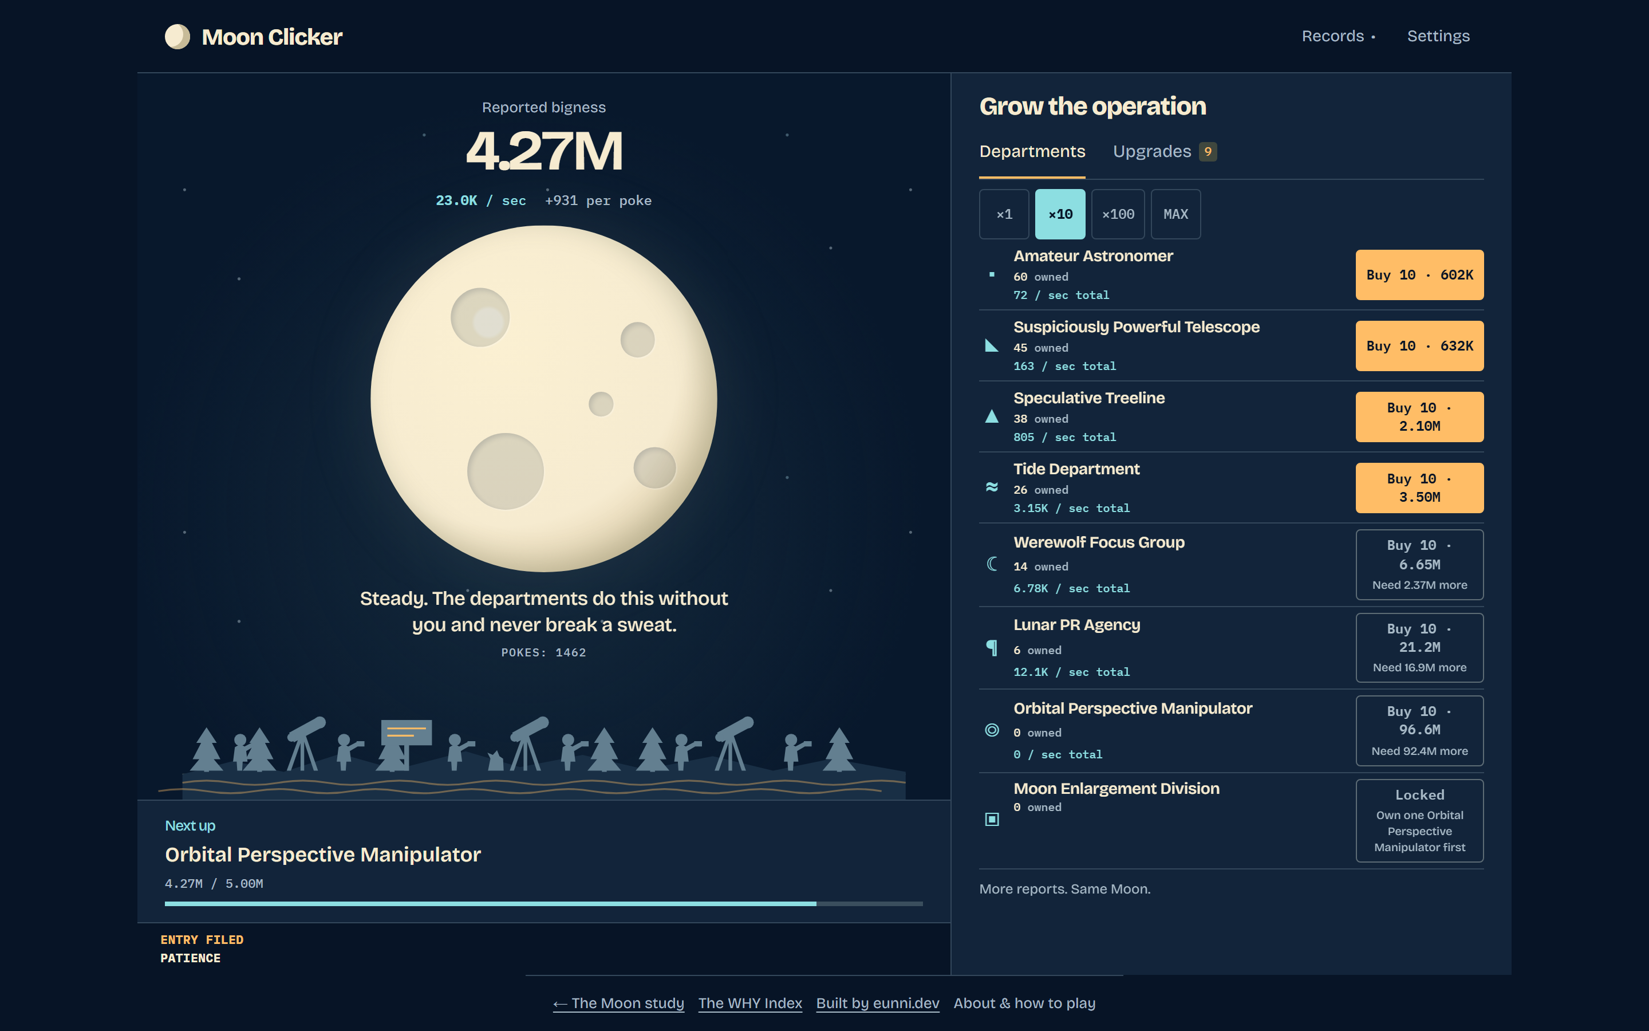The height and width of the screenshot is (1031, 1649).
Task: Click Buy 10 Lunar PR Agency button
Action: 1419,648
